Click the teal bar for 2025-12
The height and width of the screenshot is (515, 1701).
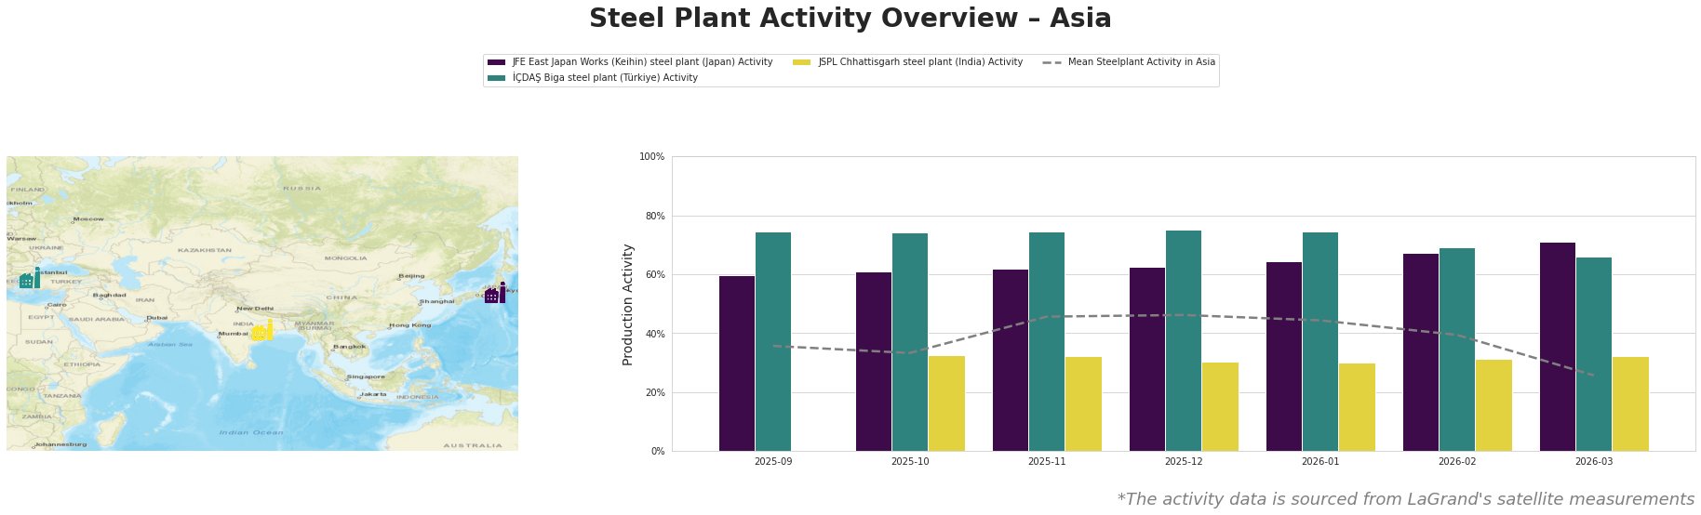(x=1183, y=340)
